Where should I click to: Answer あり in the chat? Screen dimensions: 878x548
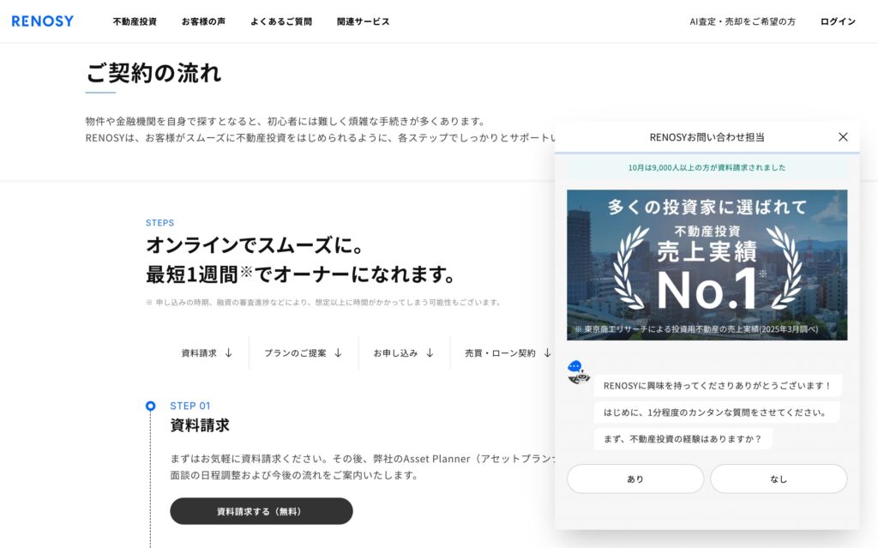coord(635,479)
